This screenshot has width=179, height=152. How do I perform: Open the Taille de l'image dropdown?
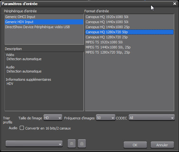coord(53,118)
